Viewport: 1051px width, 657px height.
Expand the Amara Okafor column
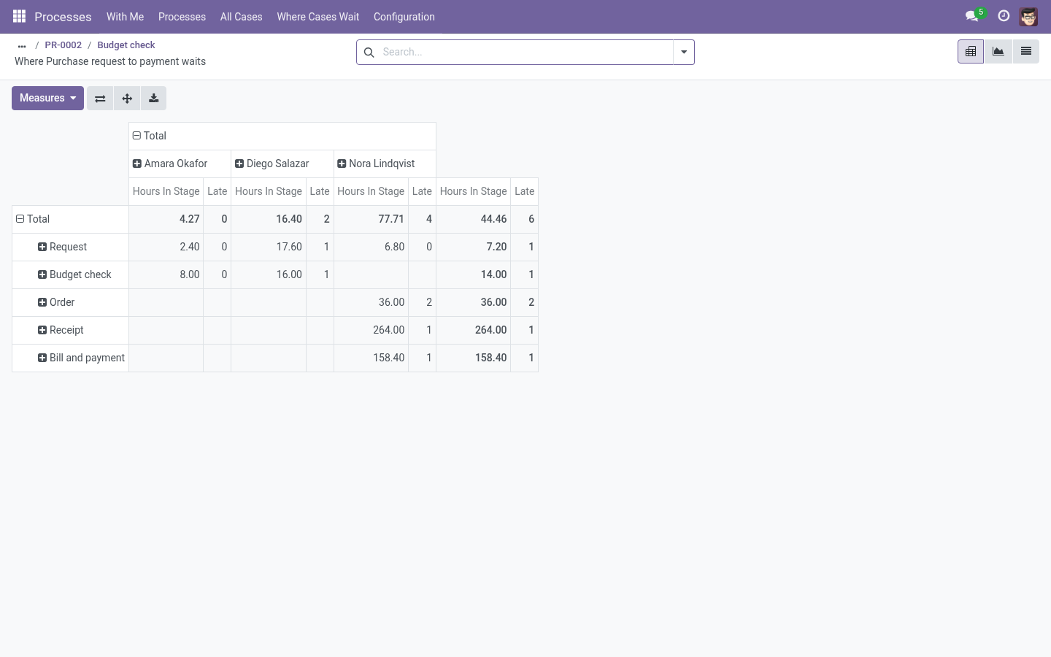pos(180,164)
